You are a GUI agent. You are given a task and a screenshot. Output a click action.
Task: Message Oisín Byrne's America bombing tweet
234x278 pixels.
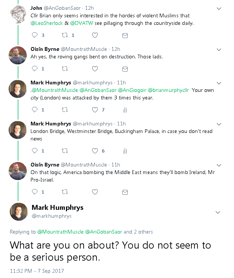click(x=125, y=192)
